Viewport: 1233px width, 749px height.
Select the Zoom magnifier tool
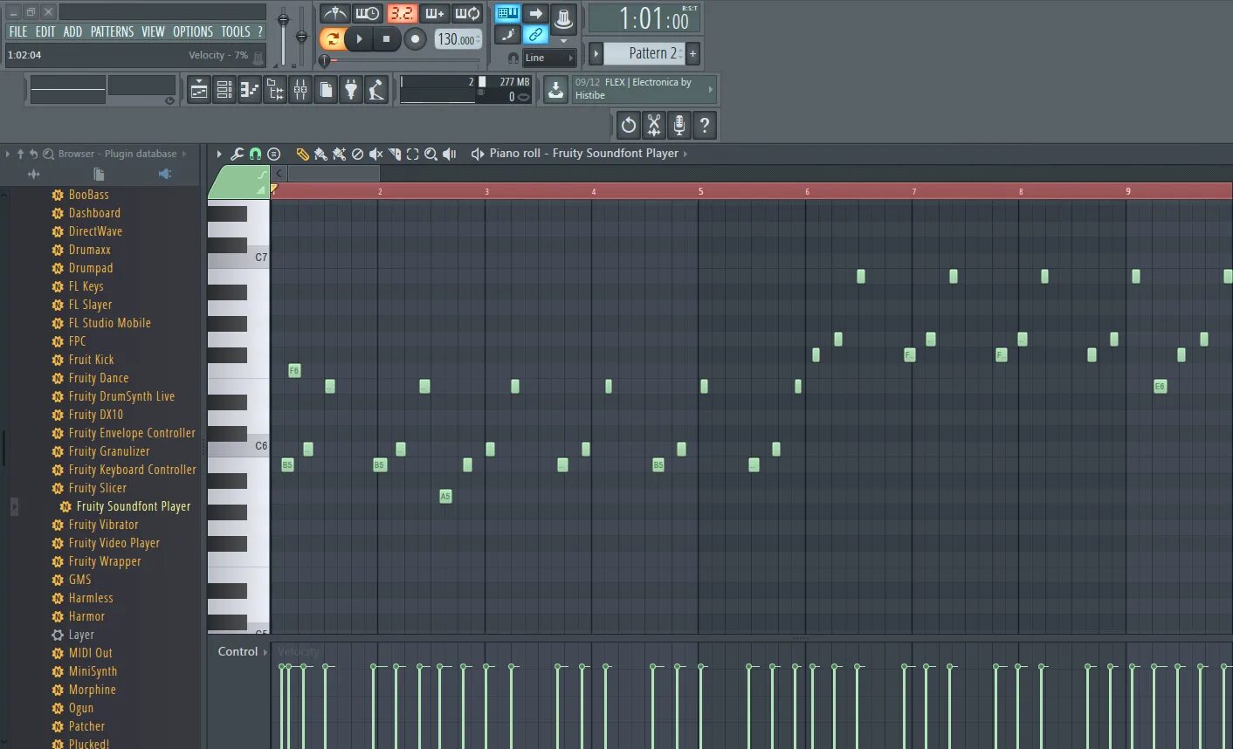pyautogui.click(x=431, y=154)
